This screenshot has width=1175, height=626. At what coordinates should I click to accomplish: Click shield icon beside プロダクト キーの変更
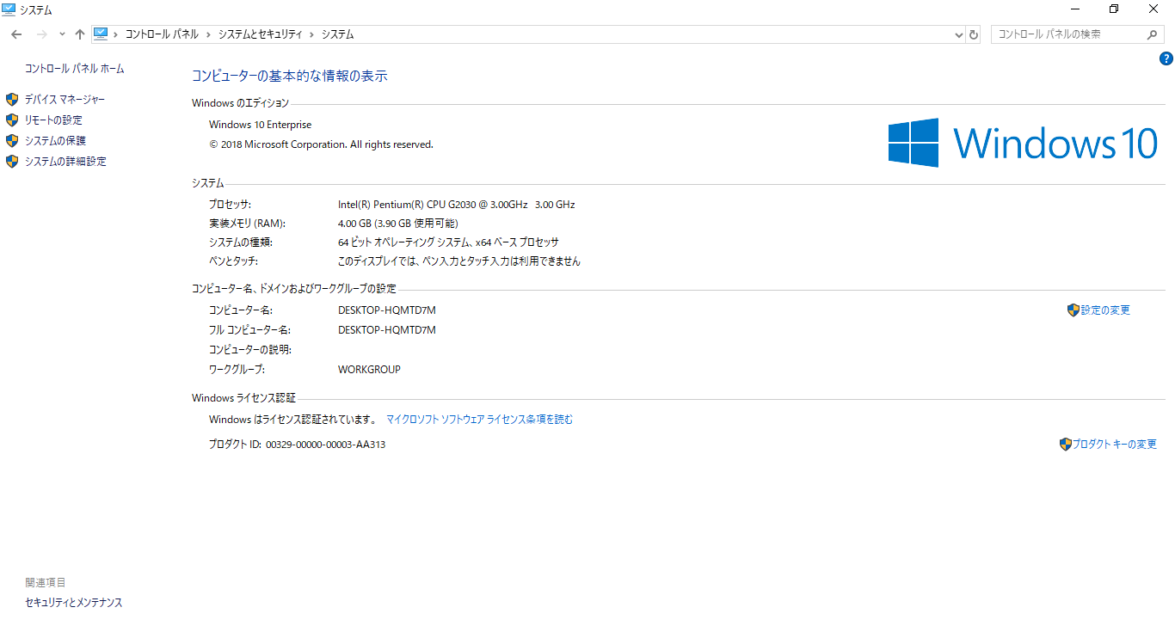click(1066, 445)
